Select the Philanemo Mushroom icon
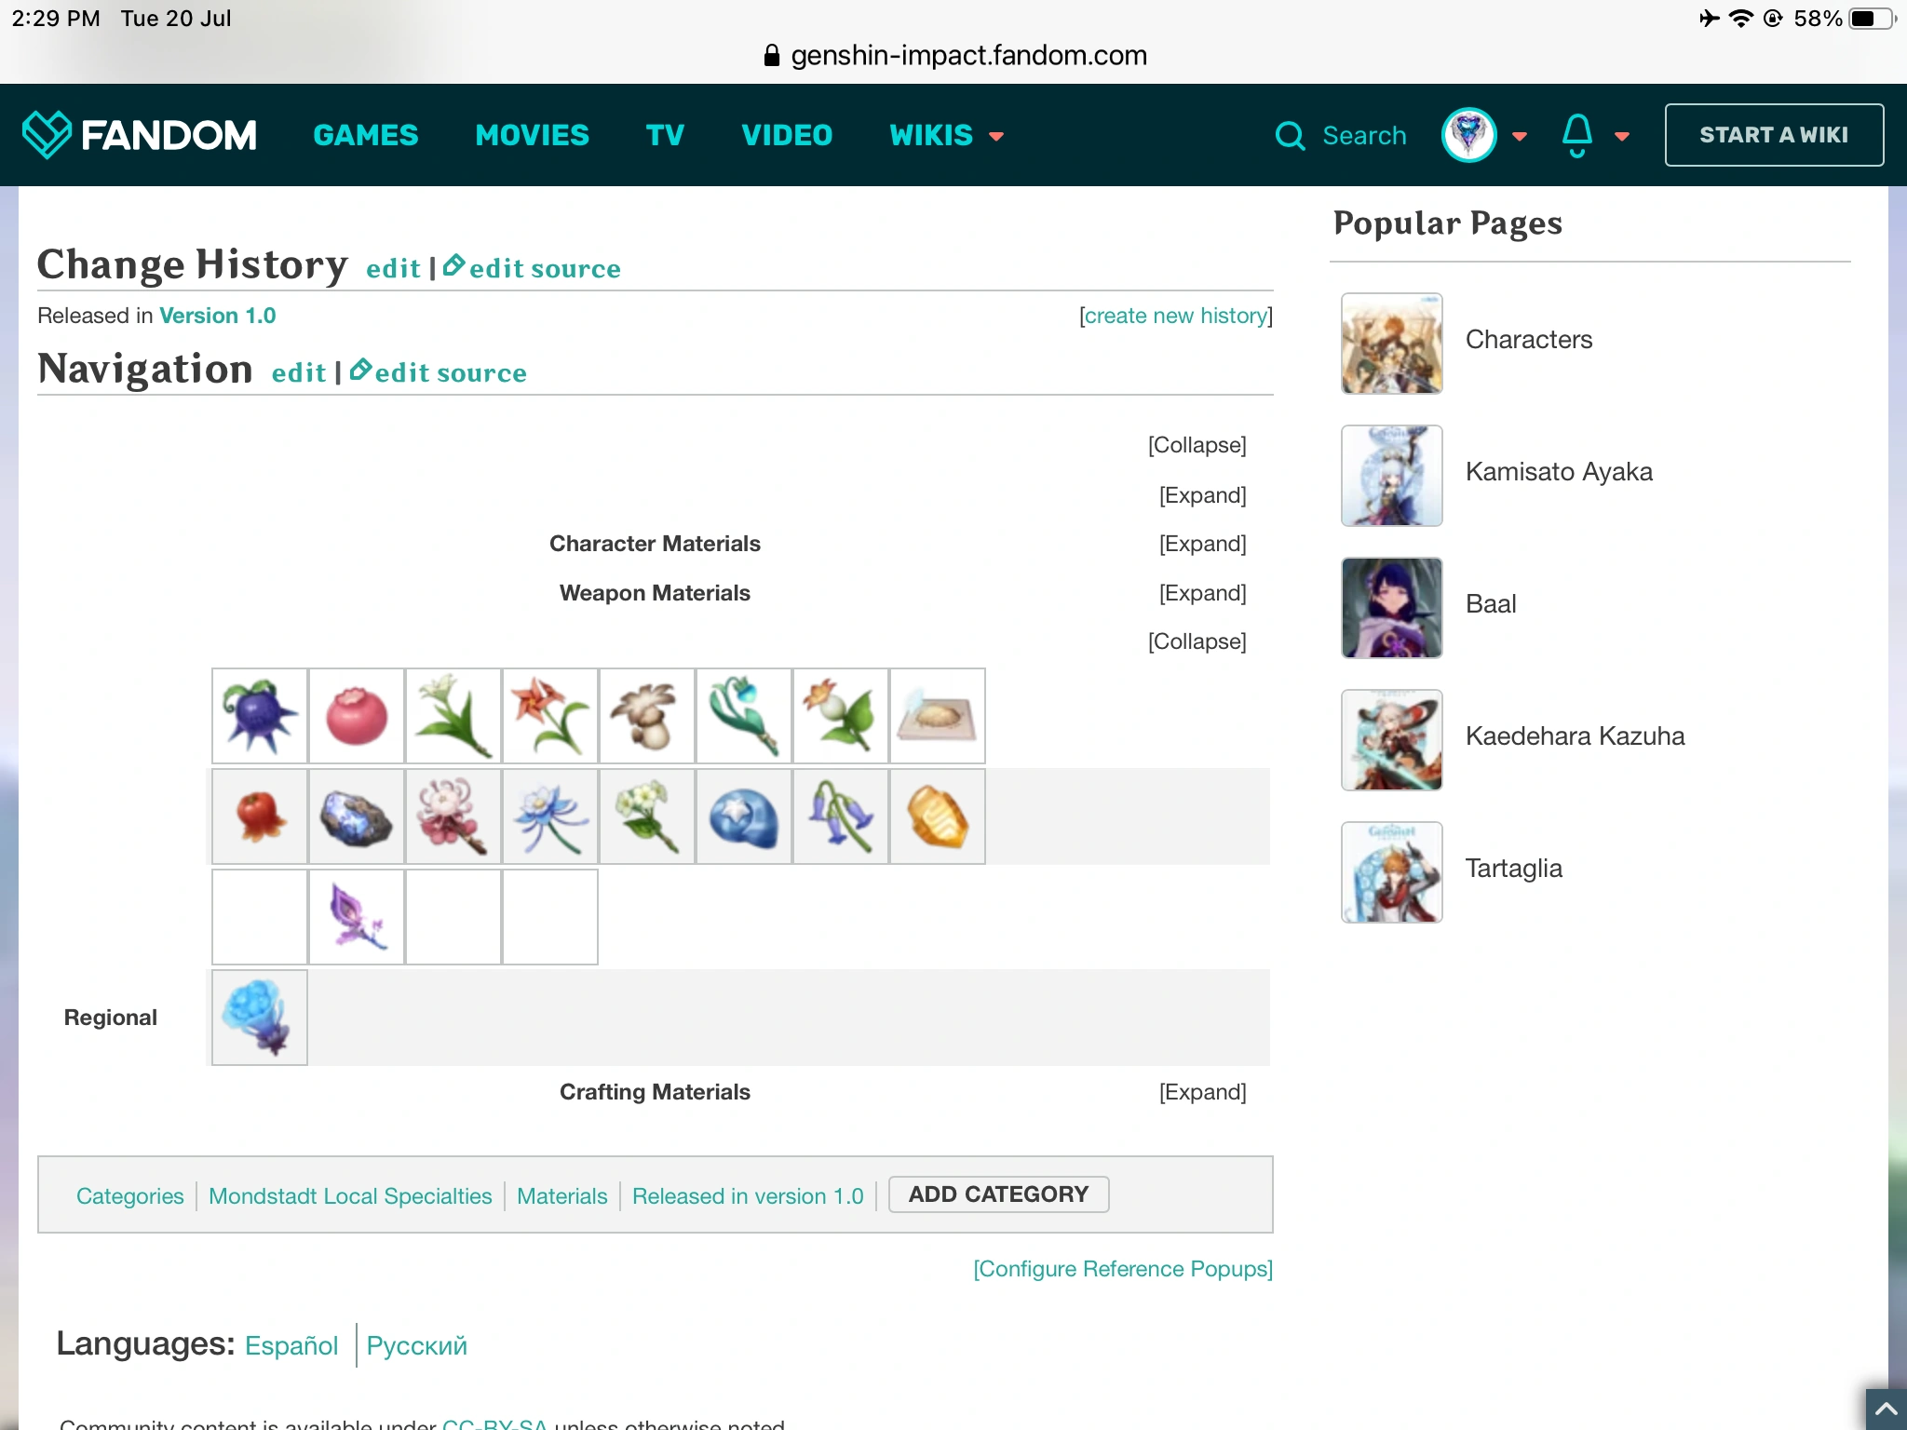1907x1430 pixels. point(646,715)
